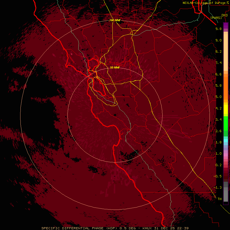
Task: Select the 6.6 legend value
Action: coord(218,74)
